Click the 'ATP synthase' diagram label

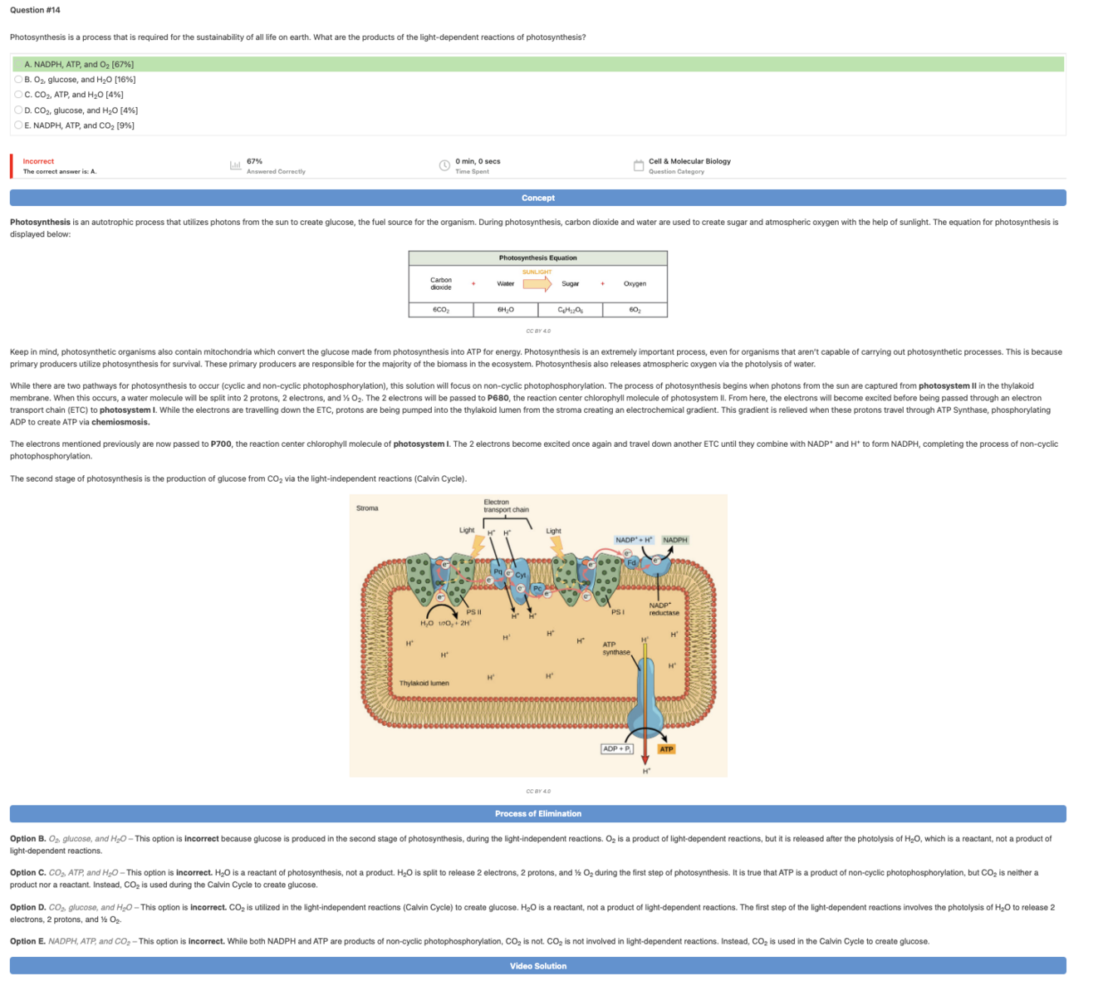[x=616, y=648]
